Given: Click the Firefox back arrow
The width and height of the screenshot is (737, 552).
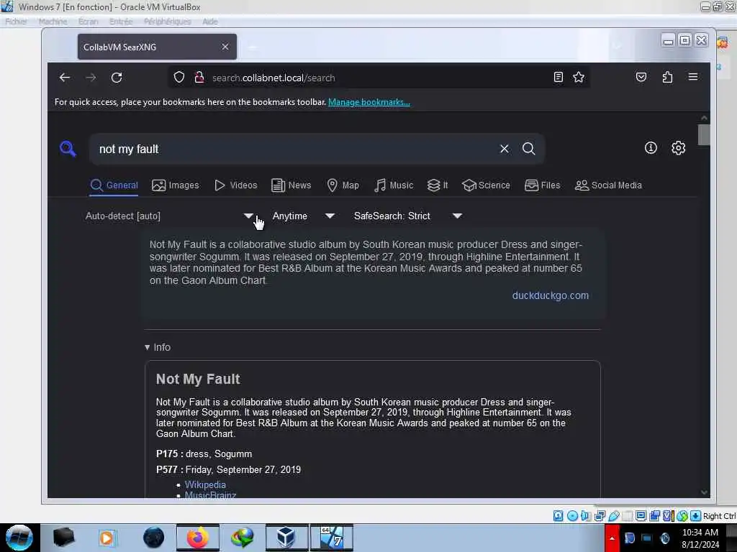Looking at the screenshot, I should coord(65,78).
